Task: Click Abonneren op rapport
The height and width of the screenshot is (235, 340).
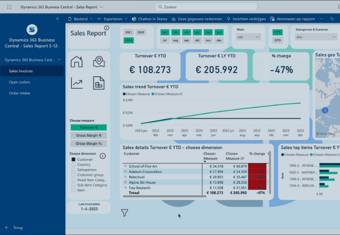Action: pyautogui.click(x=292, y=19)
